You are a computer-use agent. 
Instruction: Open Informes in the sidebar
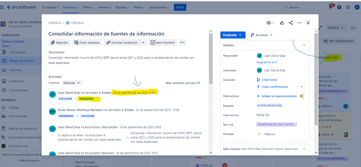coord(15,70)
